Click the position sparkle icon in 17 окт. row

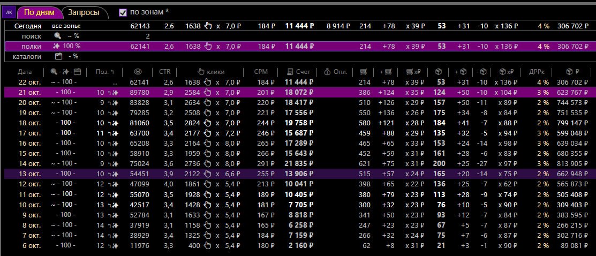(114, 133)
